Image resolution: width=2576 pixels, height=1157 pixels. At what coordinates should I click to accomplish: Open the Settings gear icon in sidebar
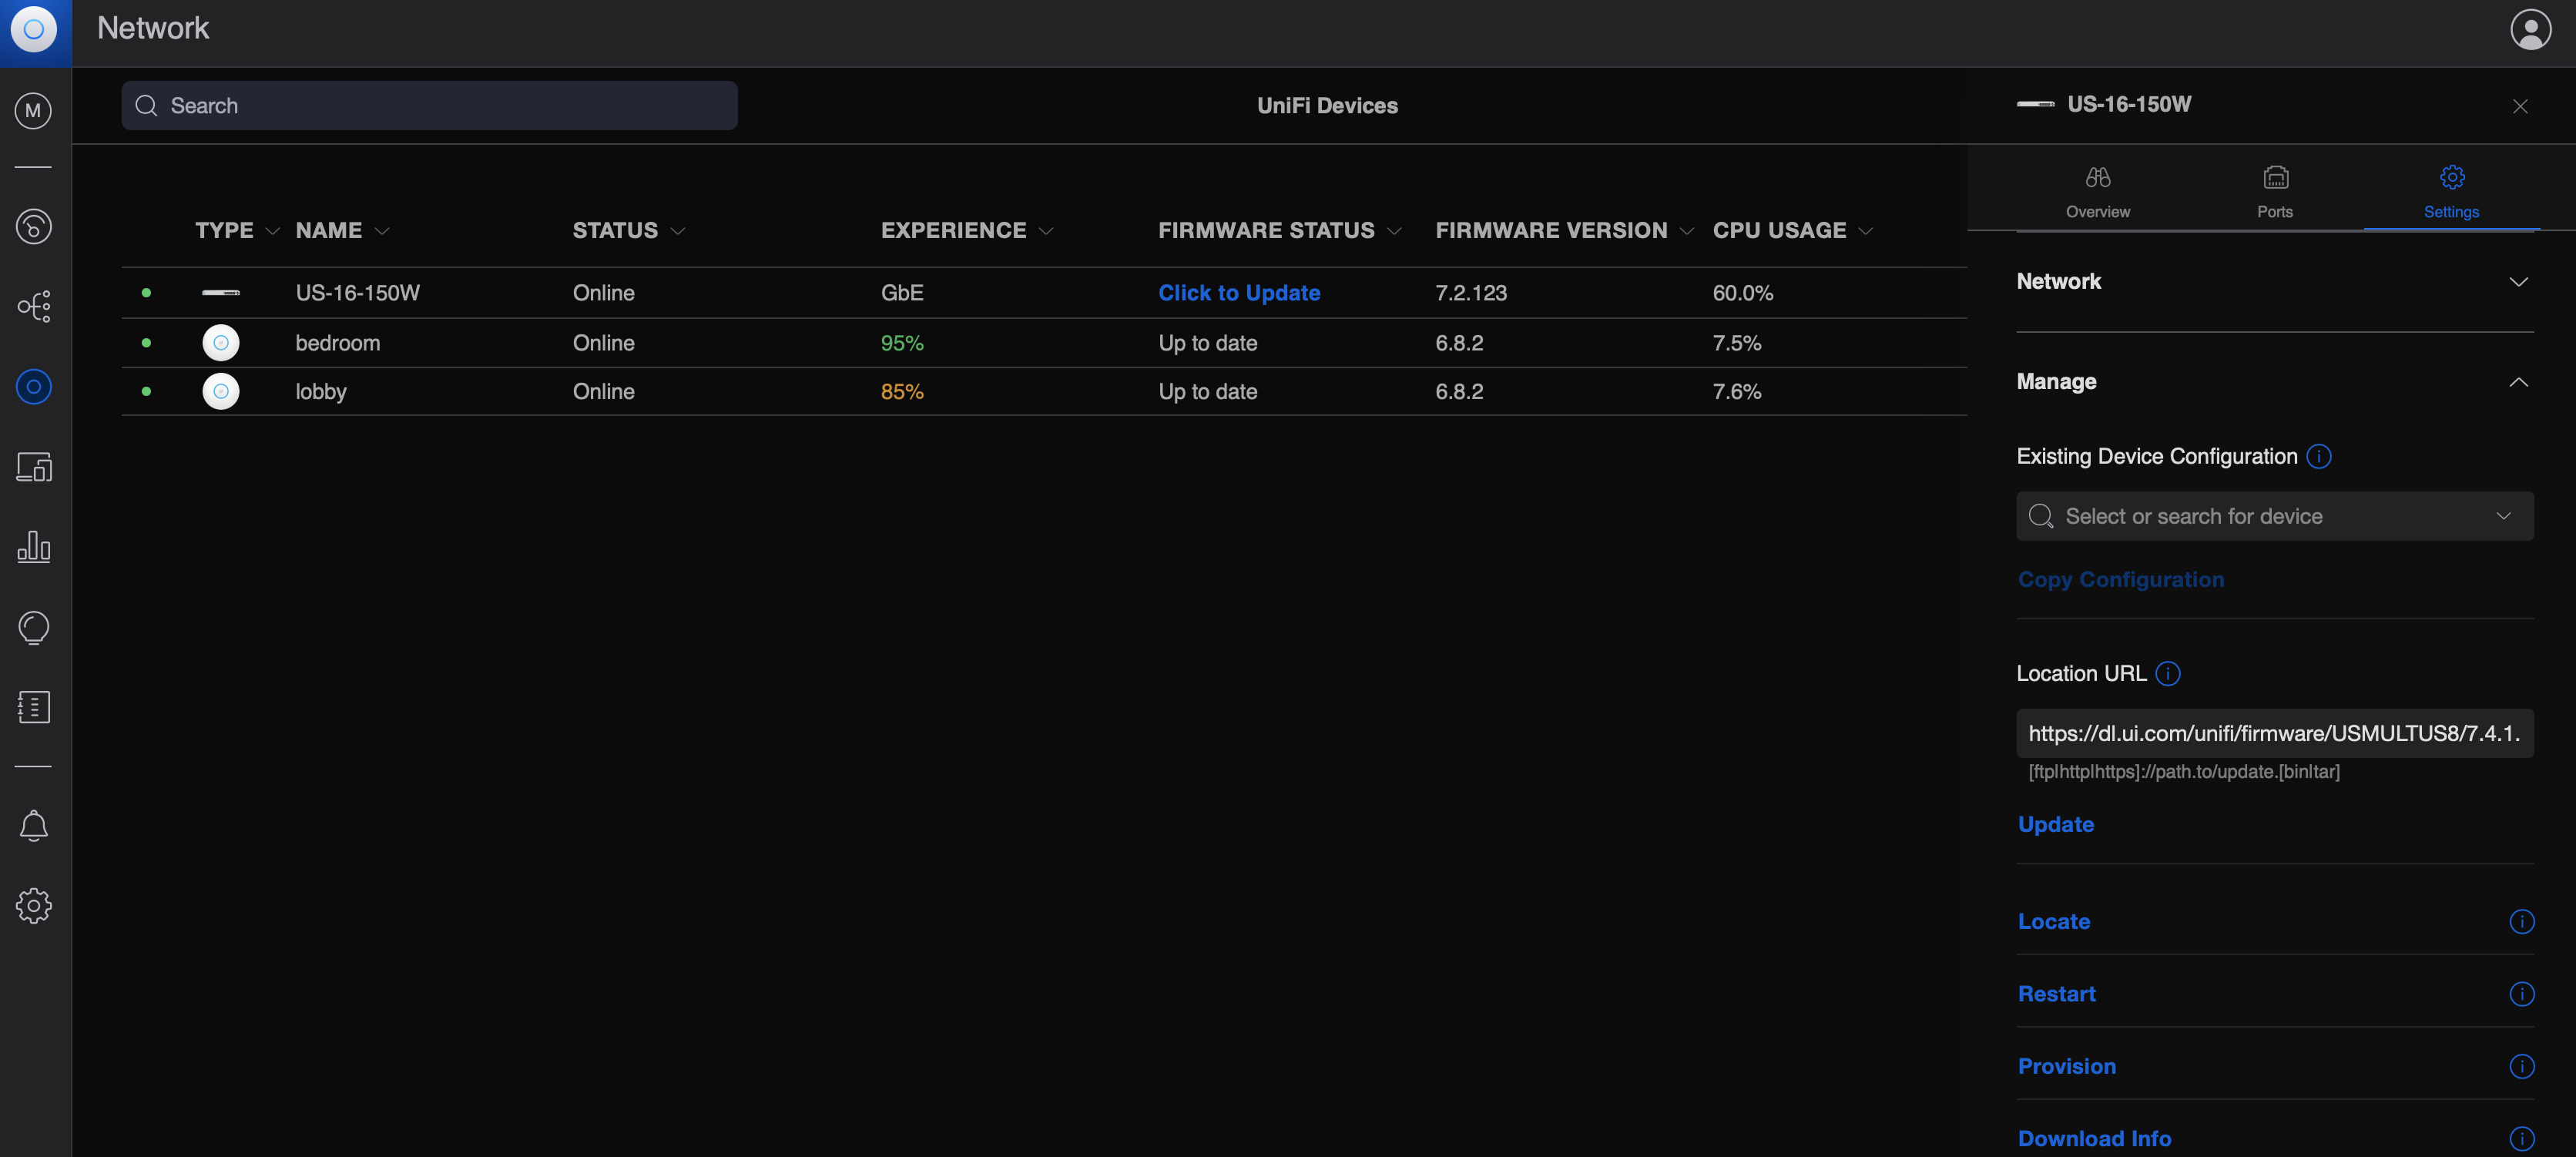point(34,906)
